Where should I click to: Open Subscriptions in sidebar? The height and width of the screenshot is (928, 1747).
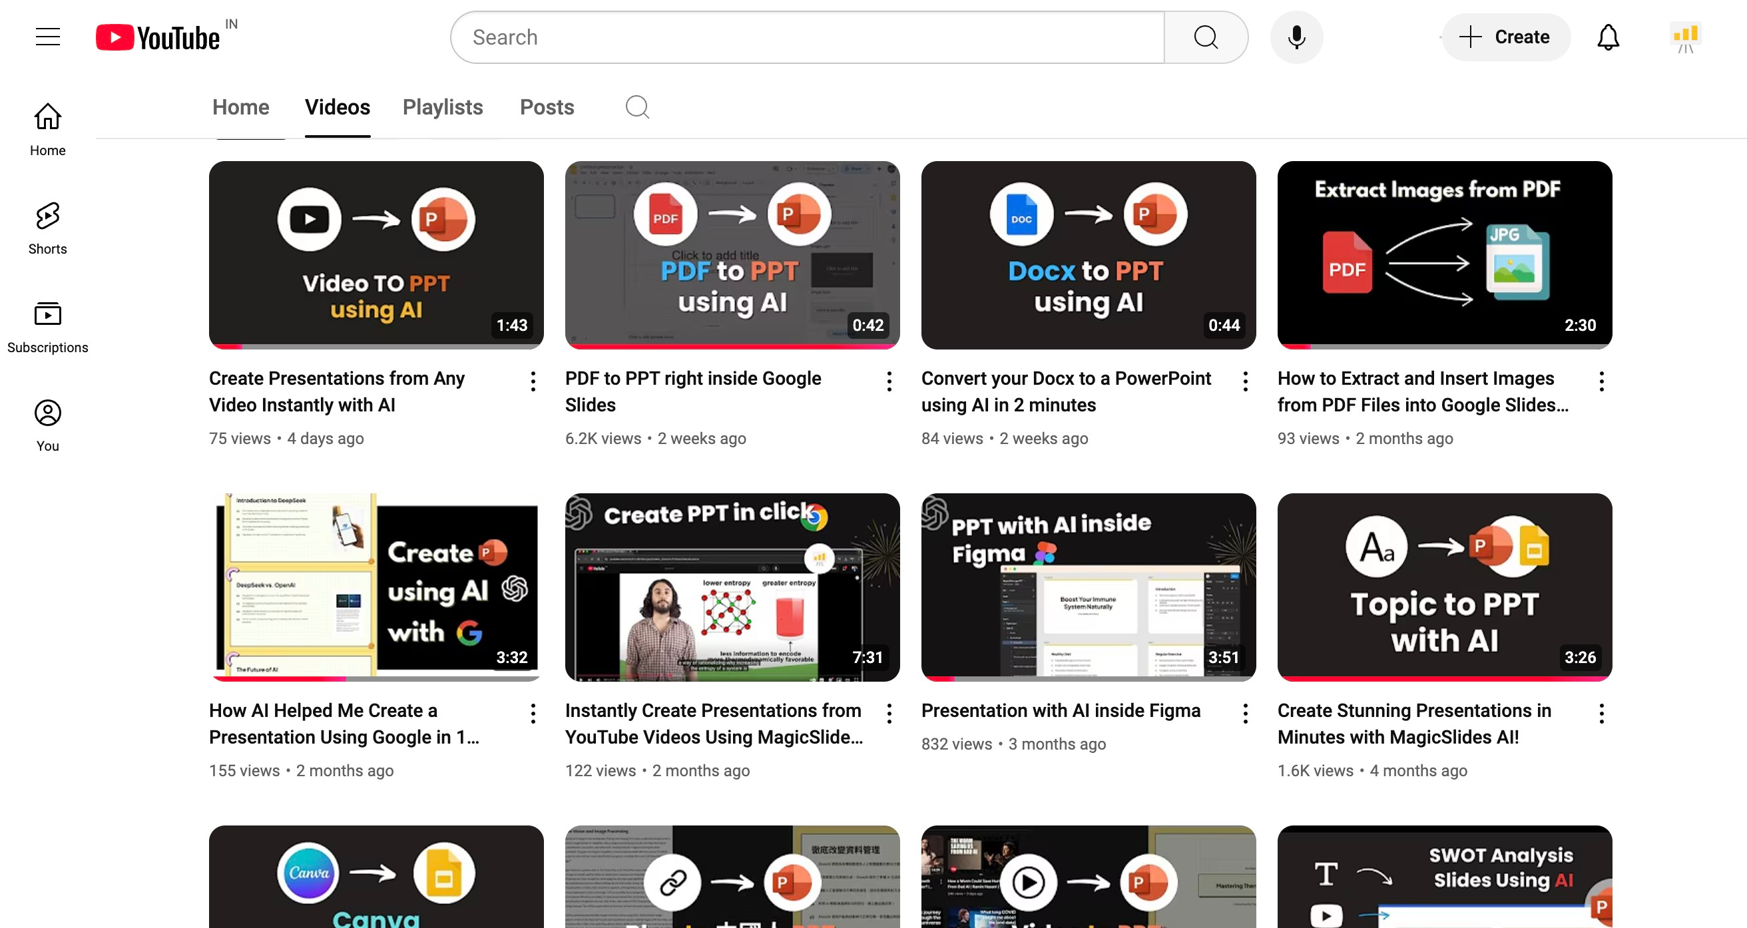(47, 327)
